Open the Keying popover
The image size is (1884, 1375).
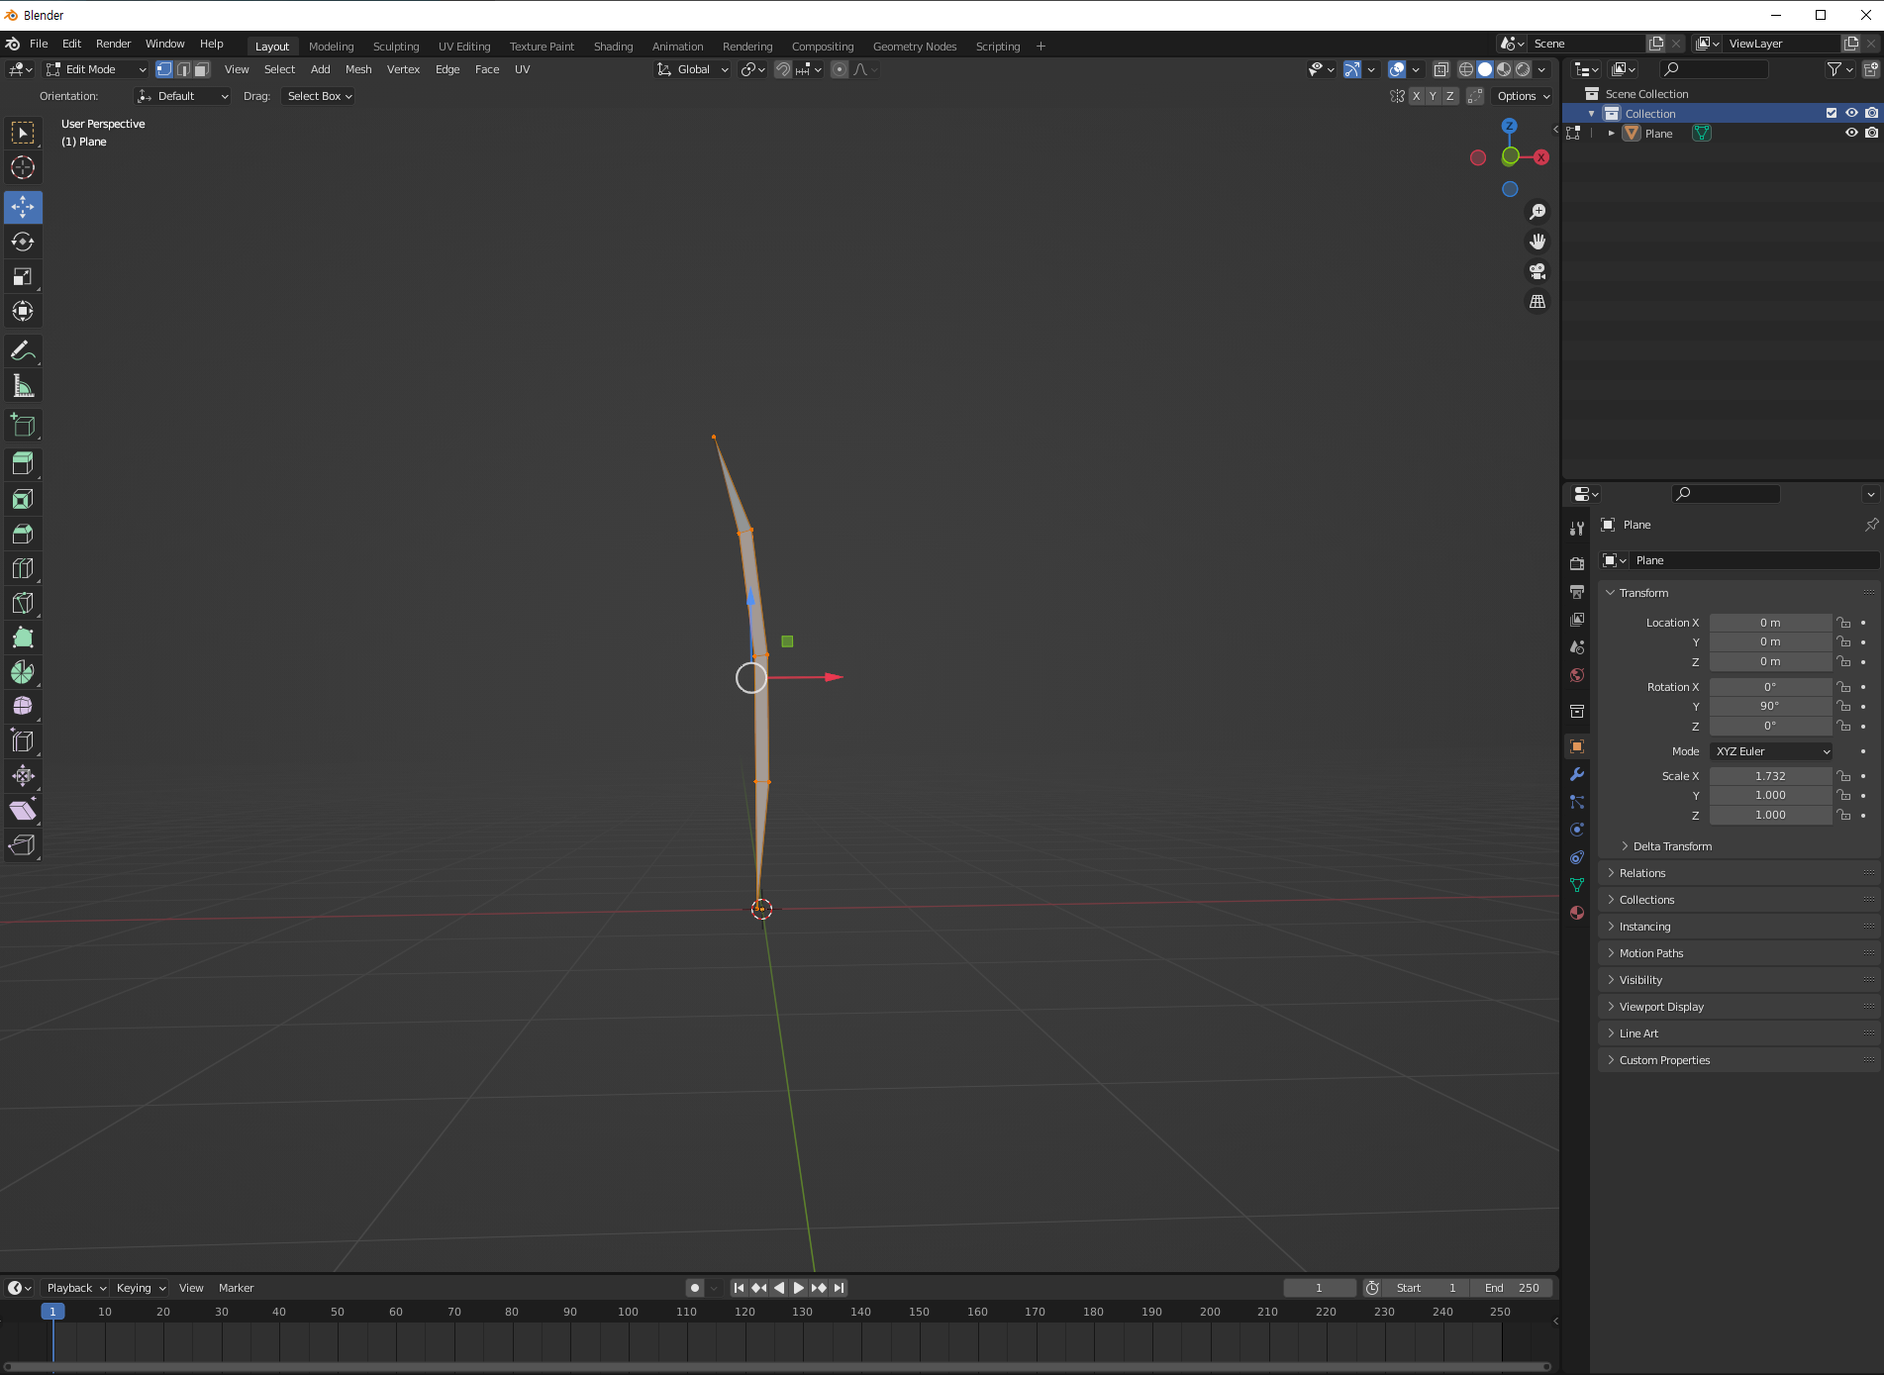(x=141, y=1288)
